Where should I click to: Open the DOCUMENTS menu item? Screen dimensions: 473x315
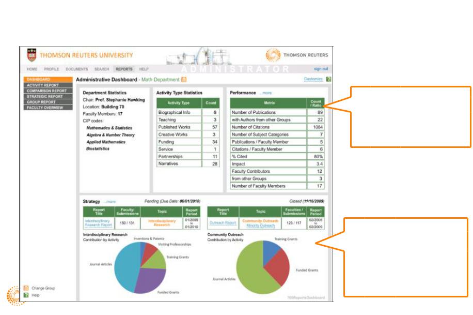(x=77, y=69)
